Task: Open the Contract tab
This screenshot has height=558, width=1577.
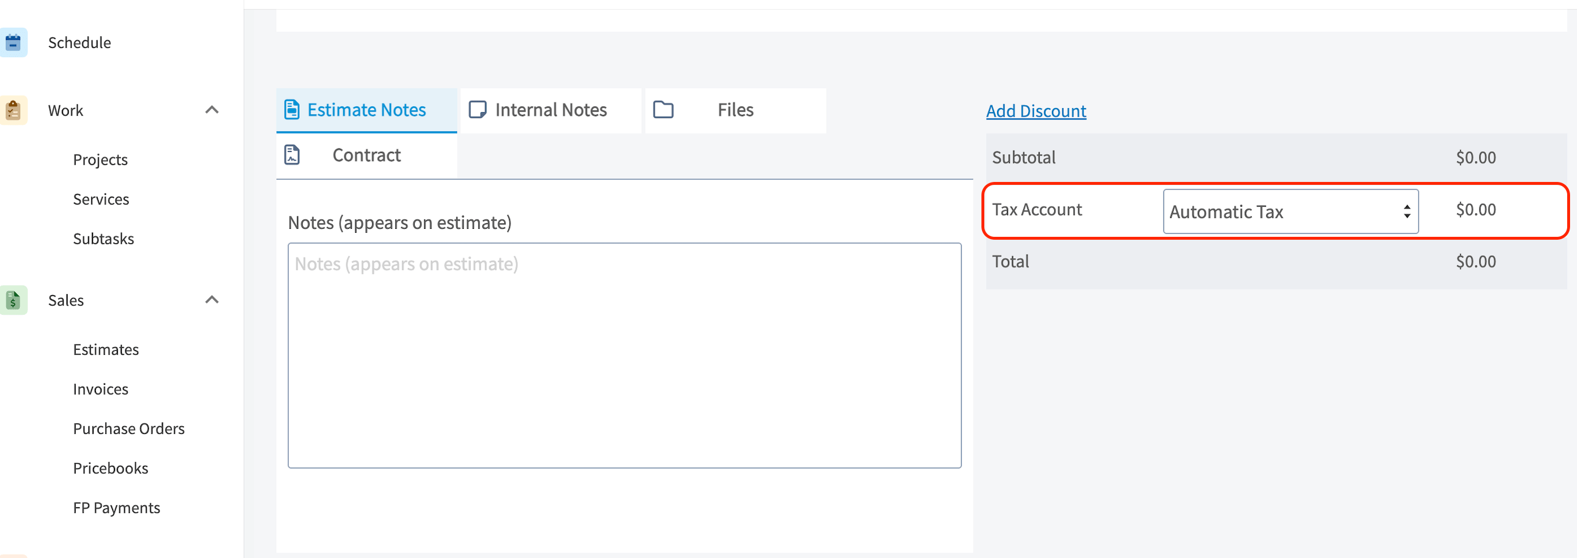Action: point(367,155)
